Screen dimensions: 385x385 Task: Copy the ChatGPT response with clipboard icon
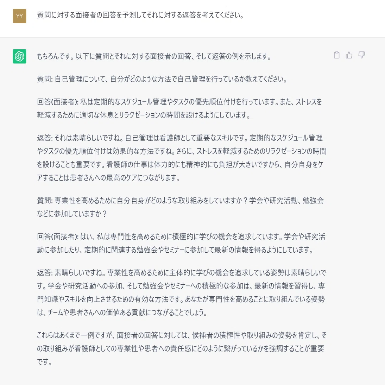pos(337,55)
